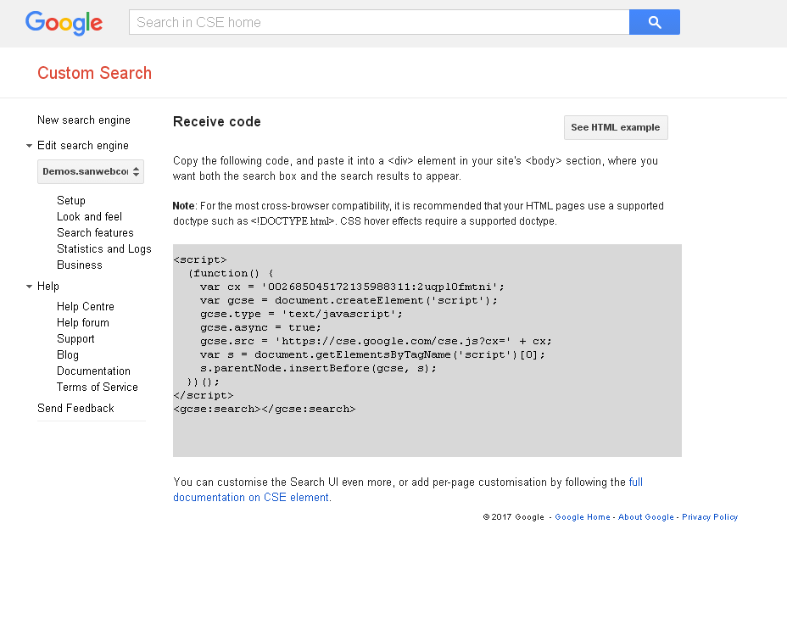787x630 pixels.
Task: Open the About Google footer link
Action: pos(646,517)
